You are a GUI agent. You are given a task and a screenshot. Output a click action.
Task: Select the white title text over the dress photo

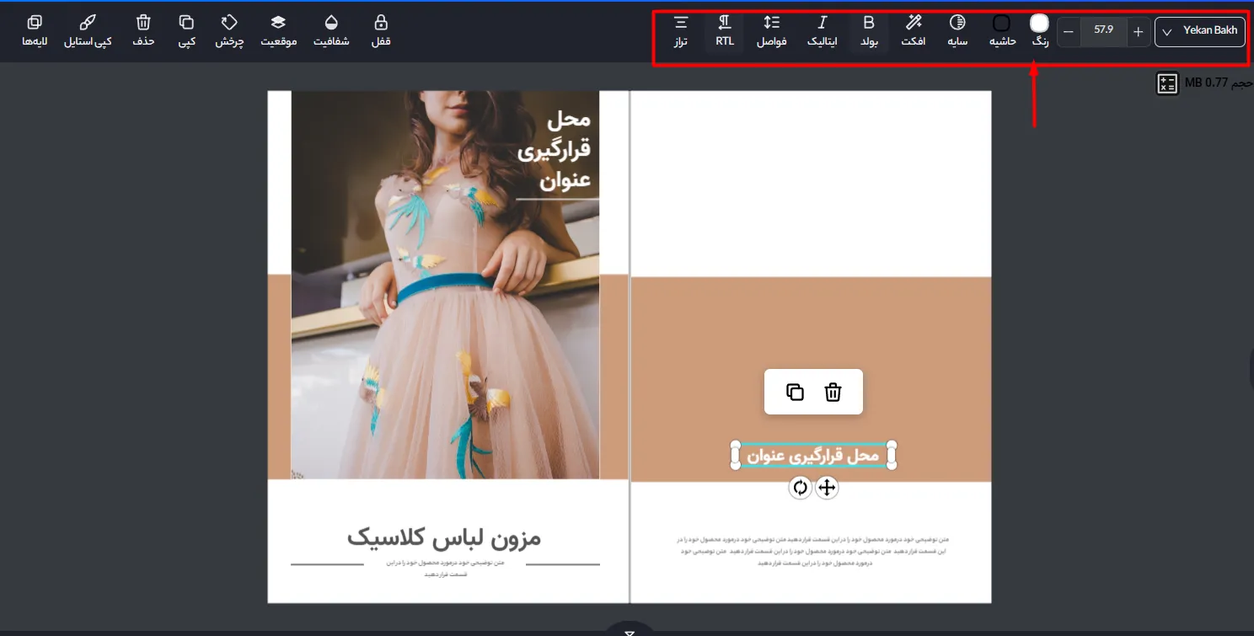click(x=554, y=149)
